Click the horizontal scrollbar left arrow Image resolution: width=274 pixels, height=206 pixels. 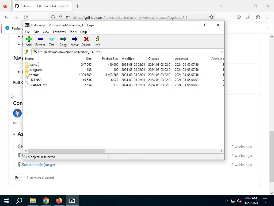26,151
